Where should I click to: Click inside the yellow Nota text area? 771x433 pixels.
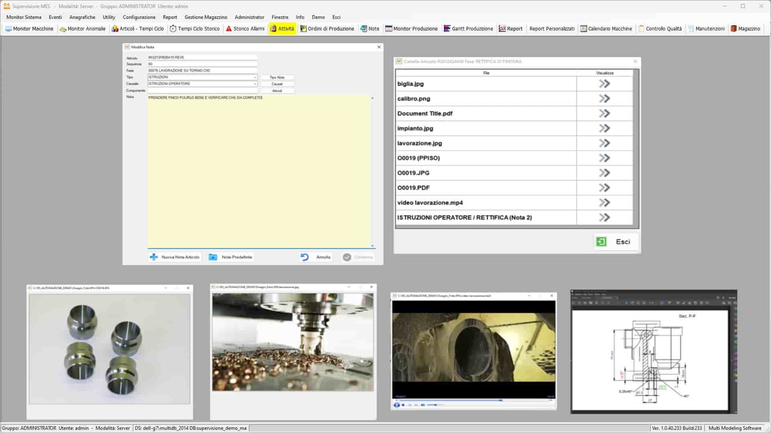259,172
